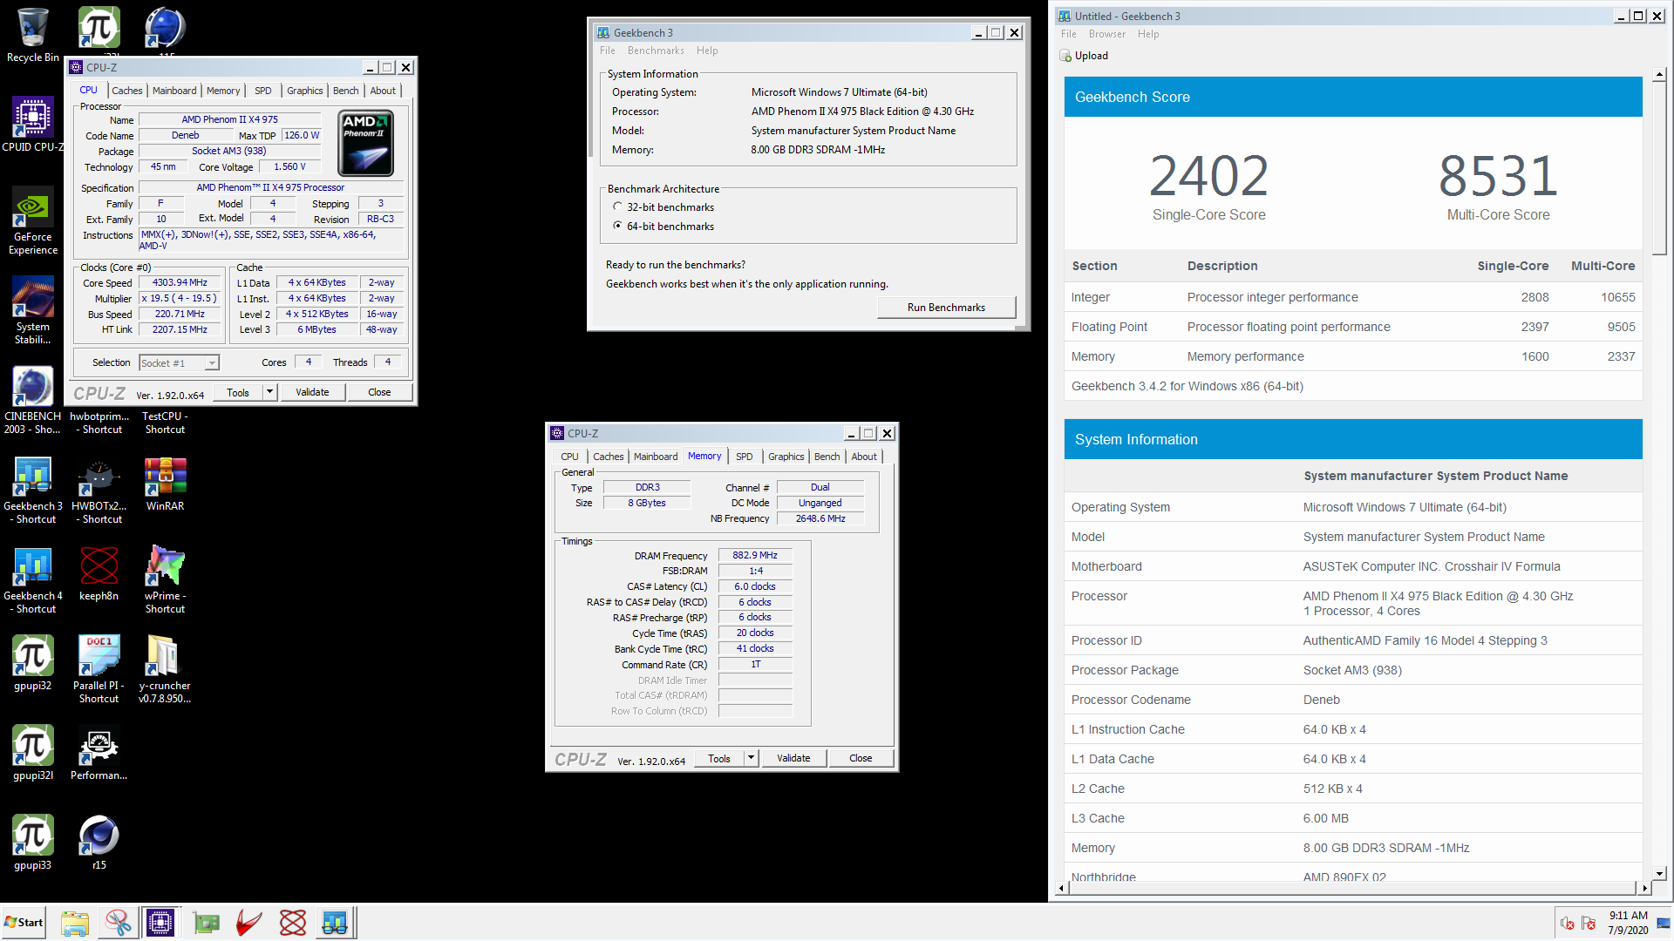Open the CPUID CPU-Z desktop icon
Image resolution: width=1674 pixels, height=941 pixels.
[x=33, y=125]
